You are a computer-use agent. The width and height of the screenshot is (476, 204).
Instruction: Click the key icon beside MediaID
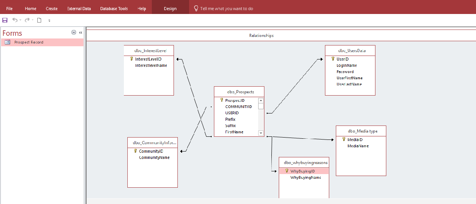[344, 139]
